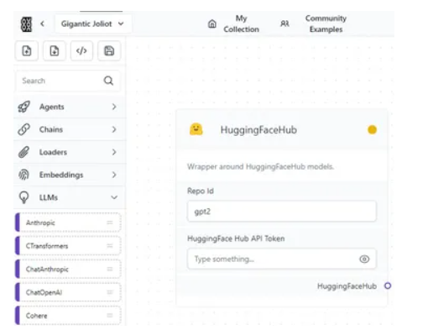Click the Repo Id field containing gpt2
Viewport: 433px width, 330px height.
click(282, 211)
